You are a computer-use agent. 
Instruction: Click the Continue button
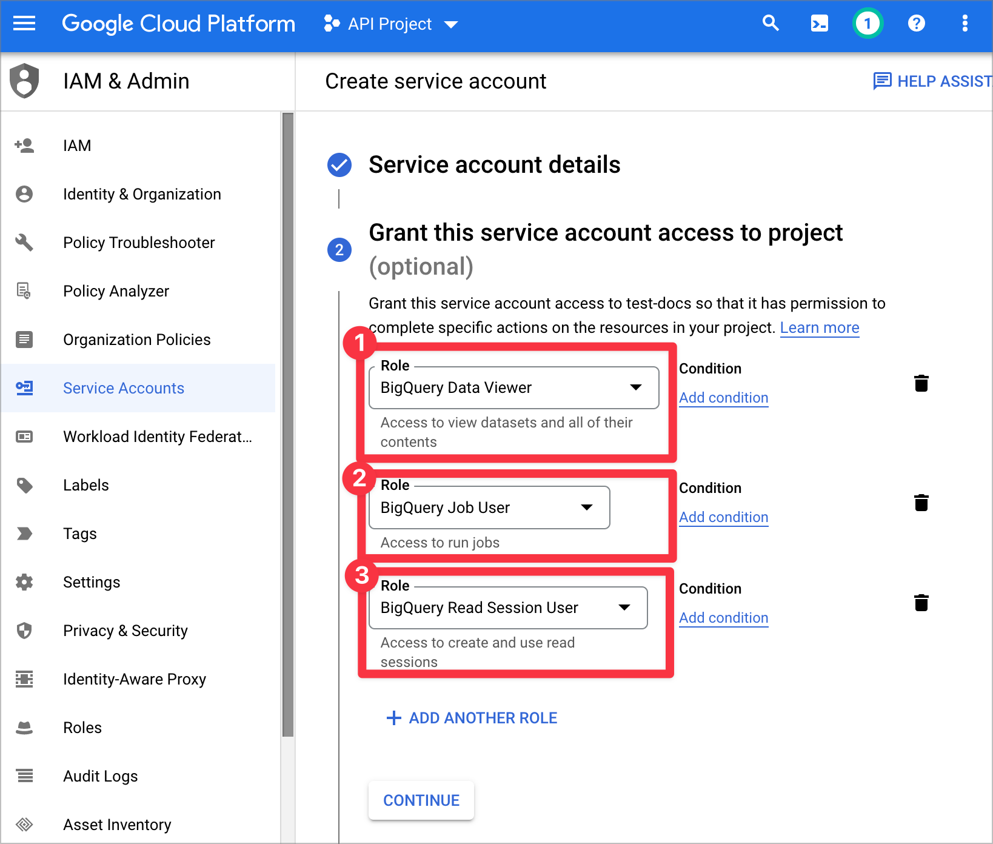(x=421, y=800)
